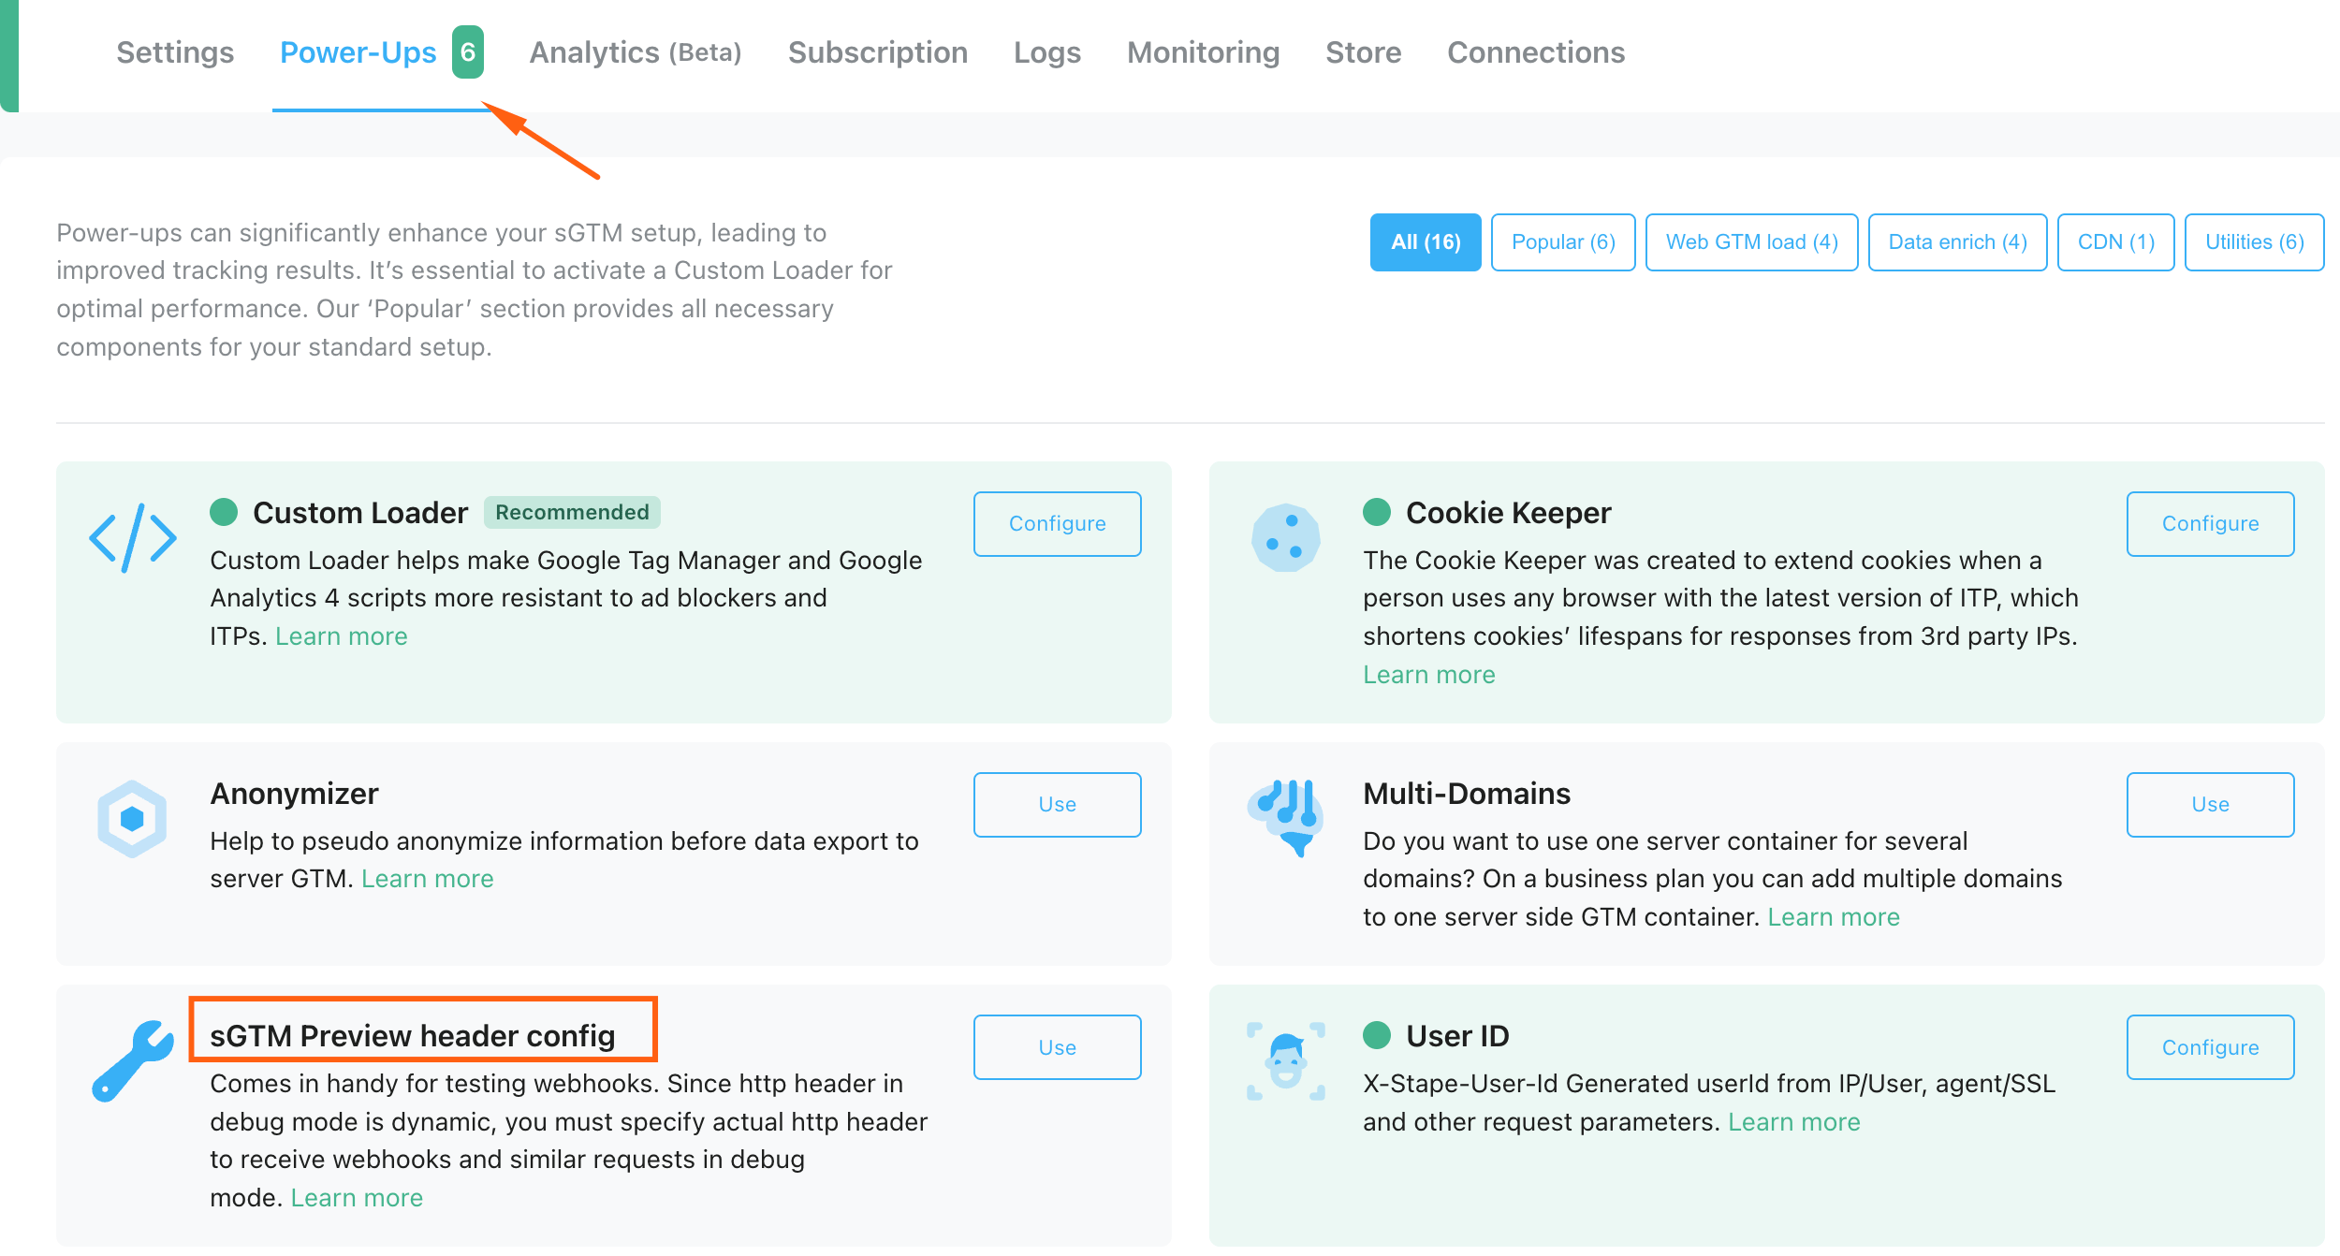Select the All (16) filter
The width and height of the screenshot is (2340, 1256).
(x=1426, y=242)
